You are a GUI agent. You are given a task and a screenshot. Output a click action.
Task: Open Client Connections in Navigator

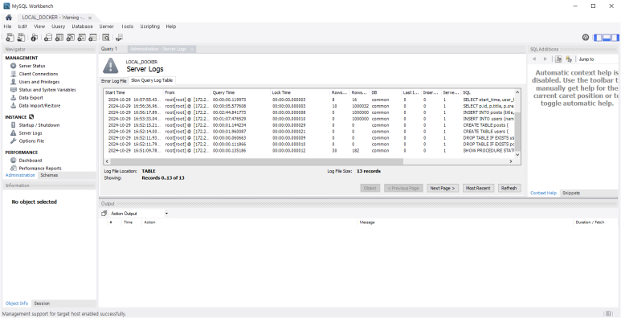click(39, 74)
